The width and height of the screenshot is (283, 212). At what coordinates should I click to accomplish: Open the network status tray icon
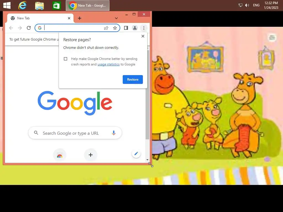tap(240, 5)
